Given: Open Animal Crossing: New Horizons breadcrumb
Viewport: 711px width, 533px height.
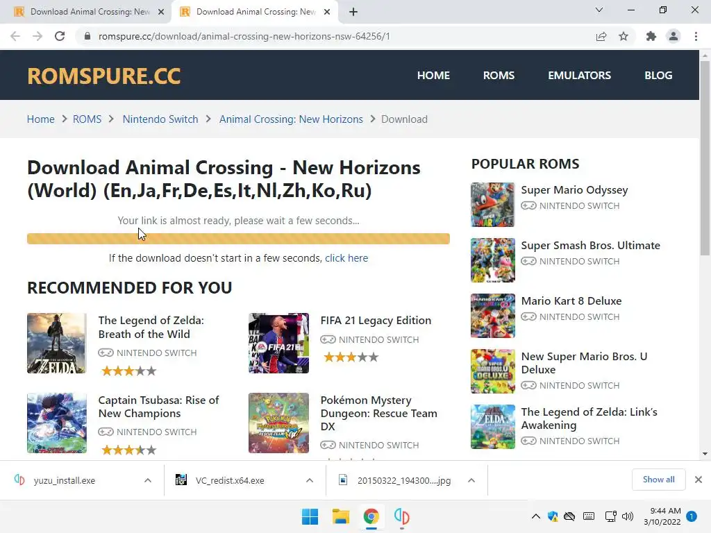Looking at the screenshot, I should coord(291,119).
